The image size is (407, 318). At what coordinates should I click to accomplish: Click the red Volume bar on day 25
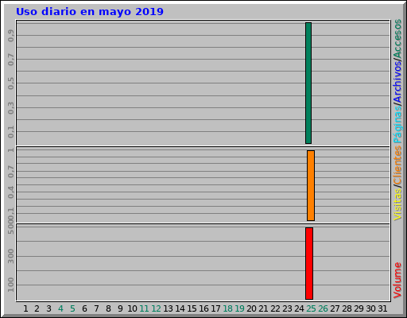point(309,263)
